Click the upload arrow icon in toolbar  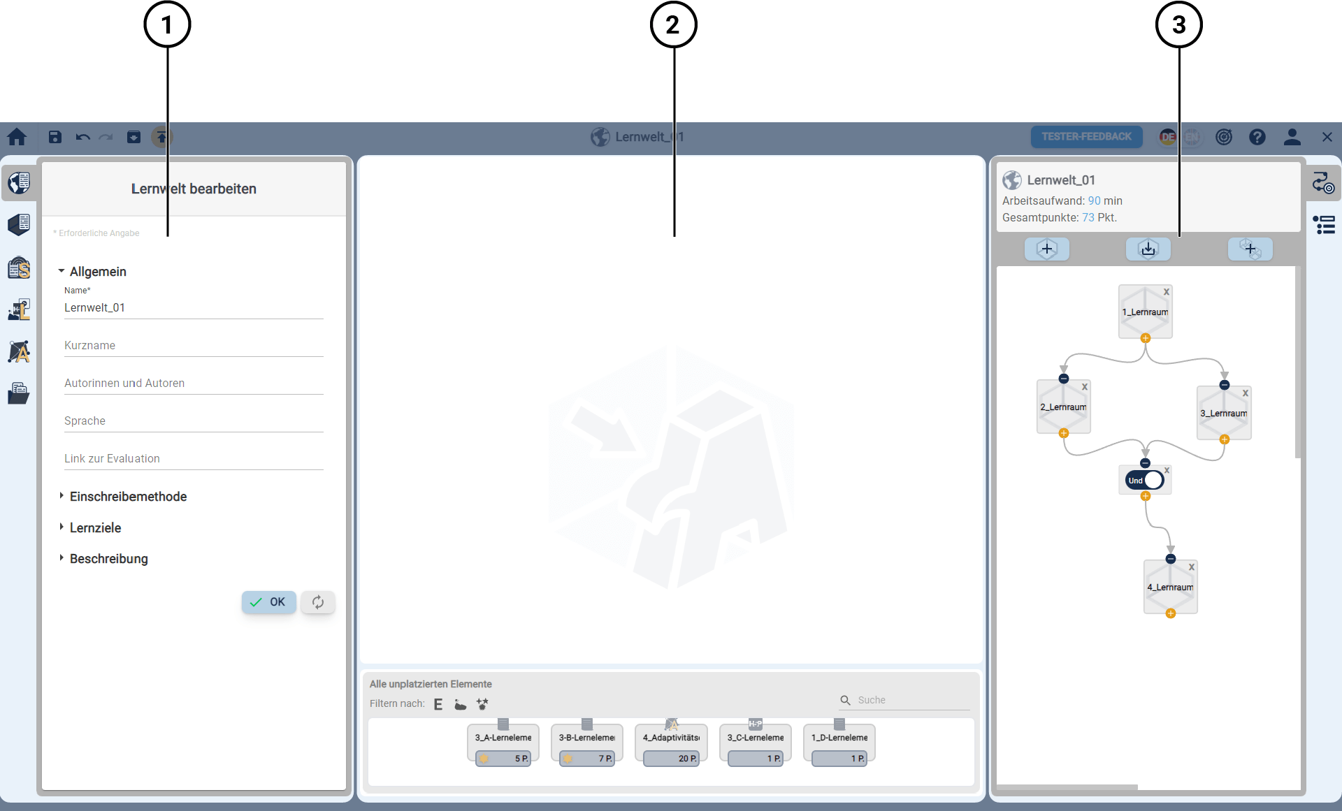pos(161,137)
